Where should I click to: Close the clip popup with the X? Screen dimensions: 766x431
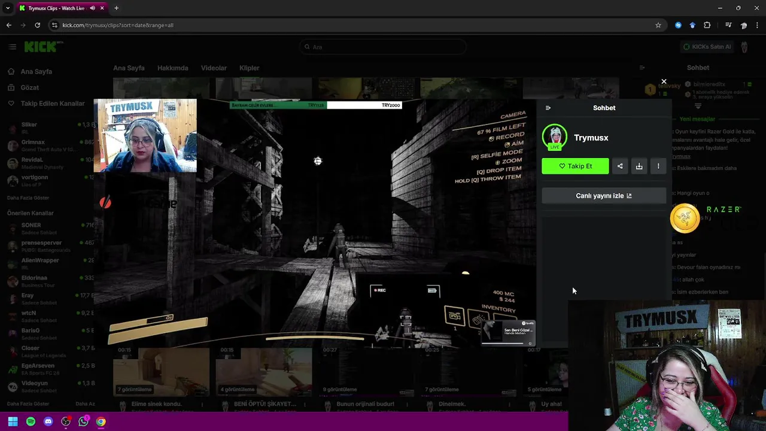click(664, 81)
